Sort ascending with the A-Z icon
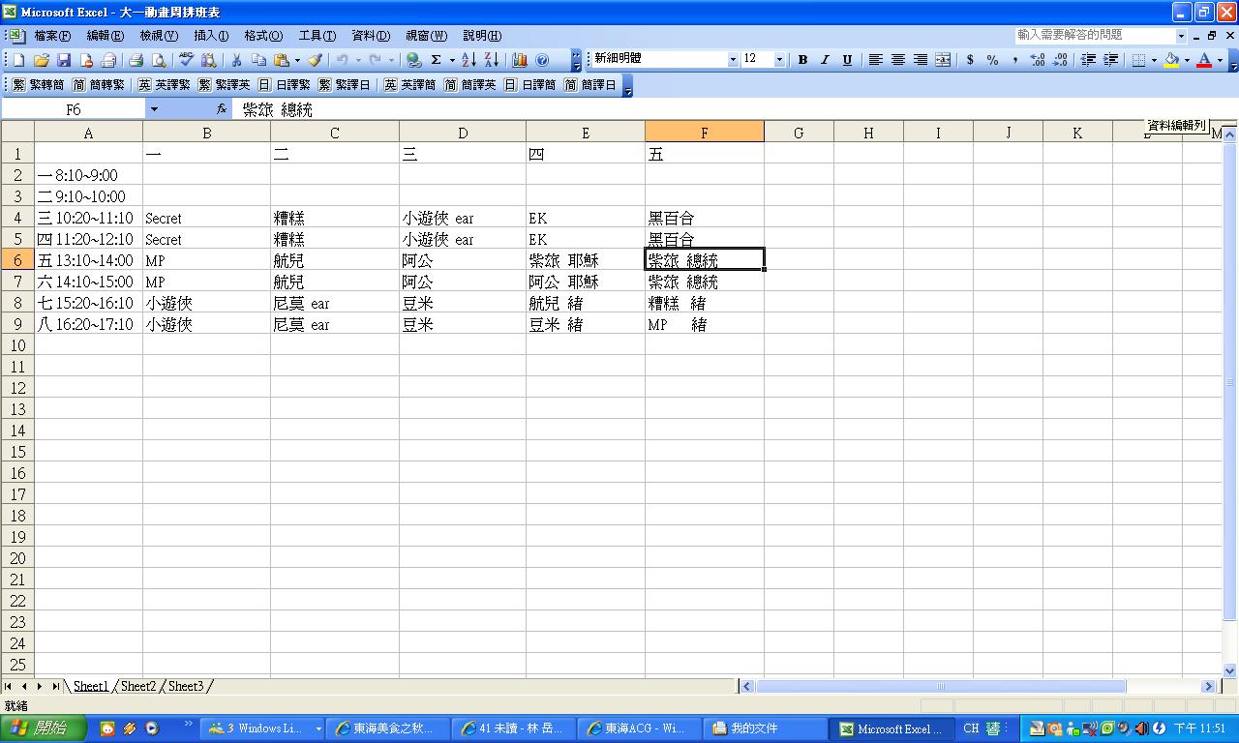Viewport: 1239px width, 743px height. tap(468, 60)
